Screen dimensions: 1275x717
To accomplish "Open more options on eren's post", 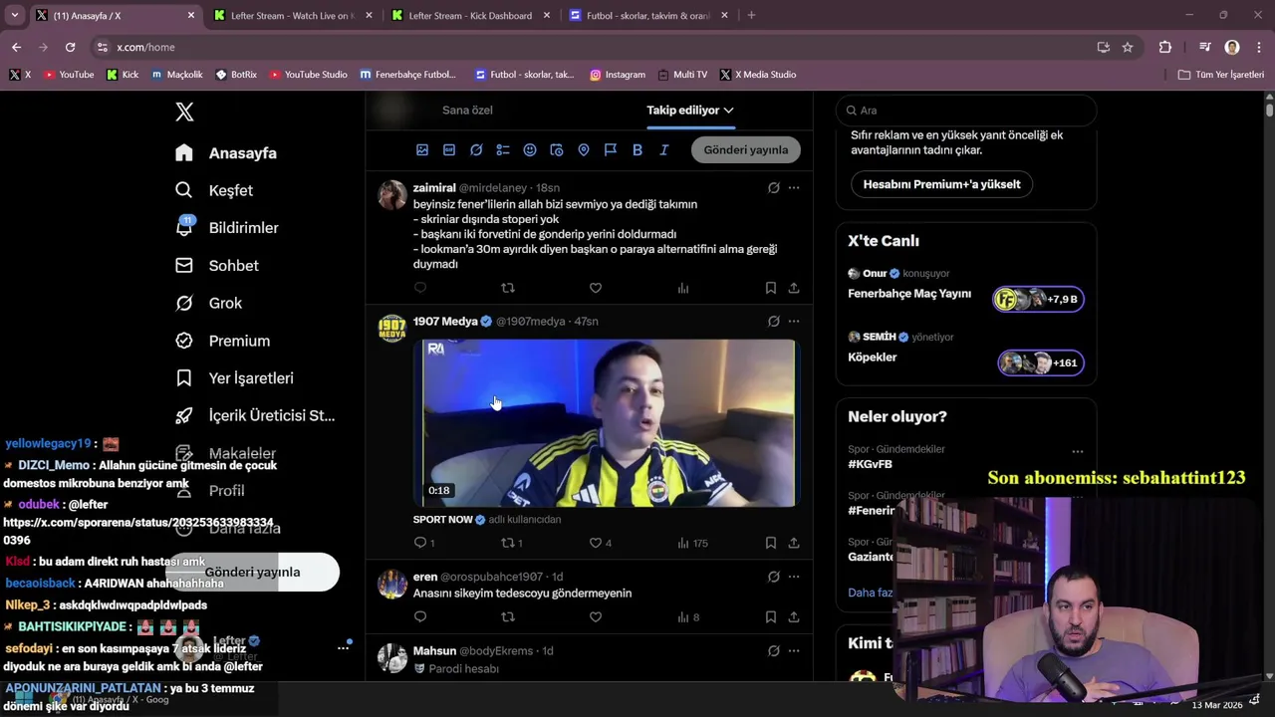I will point(794,577).
